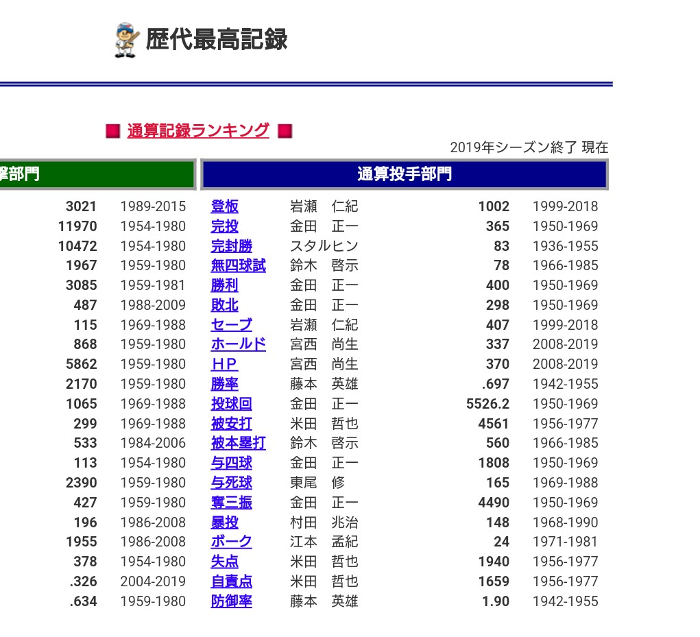Select the name スタルヒン
The height and width of the screenshot is (637, 700).
pos(324,246)
